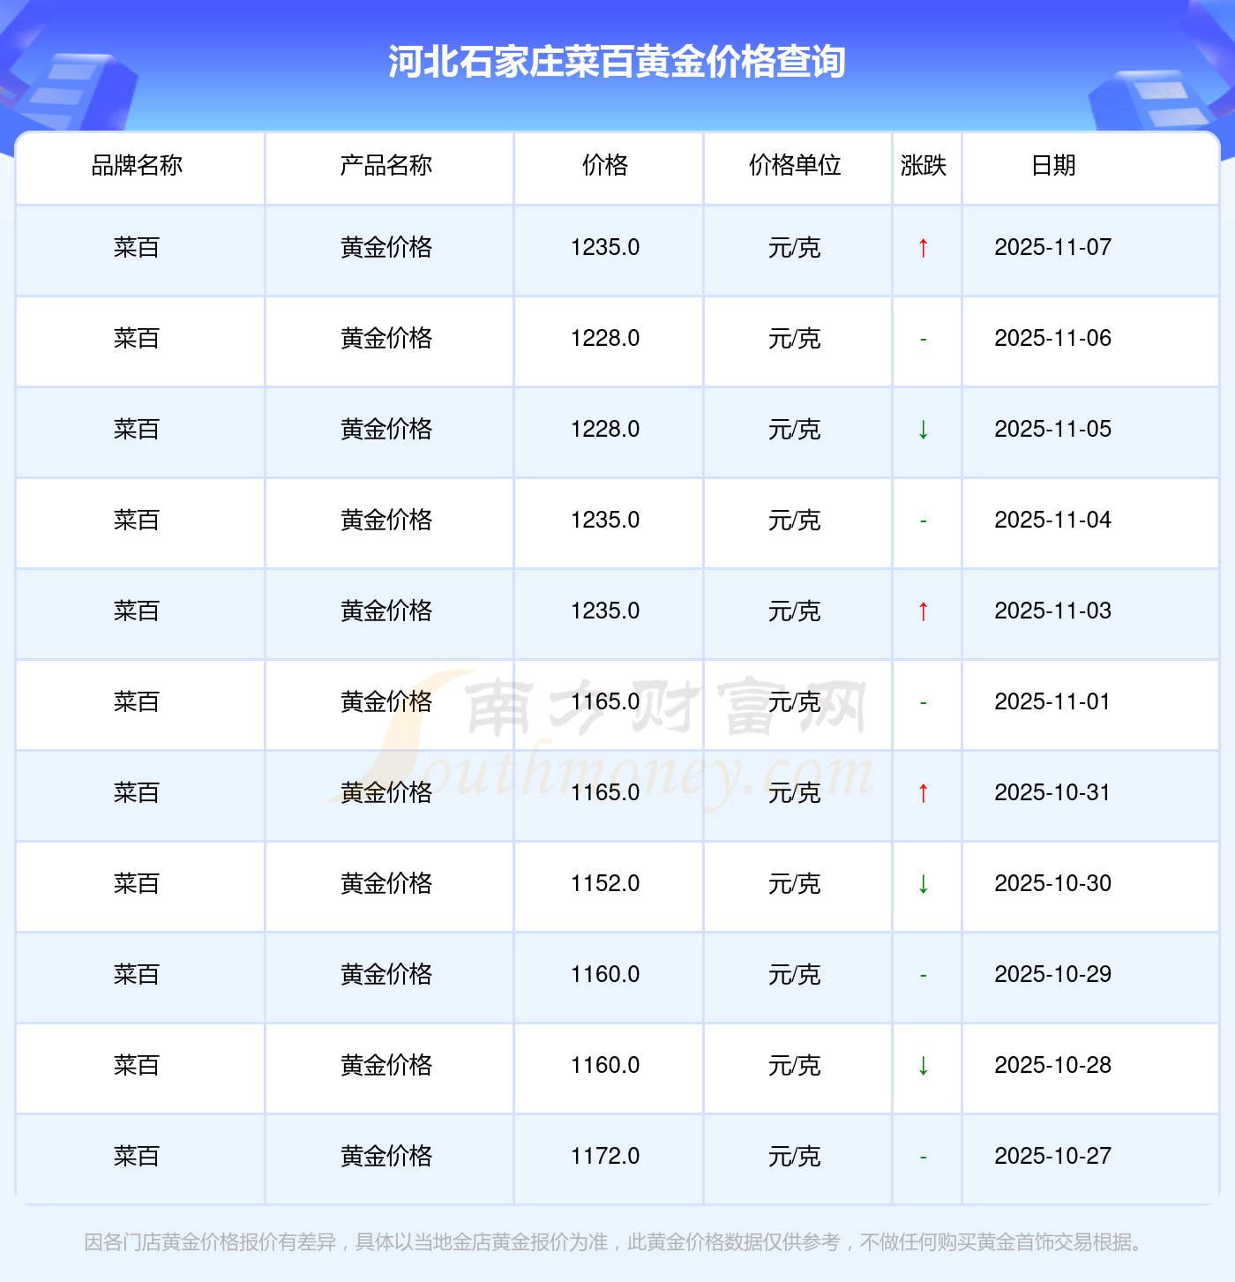
Task: Click the red up arrow for 2025-11-03
Action: pos(923,611)
